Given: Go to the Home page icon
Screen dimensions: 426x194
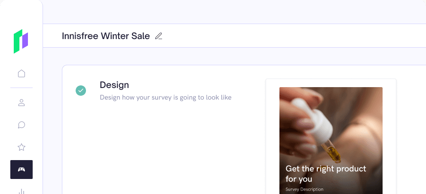Looking at the screenshot, I should (x=21, y=73).
